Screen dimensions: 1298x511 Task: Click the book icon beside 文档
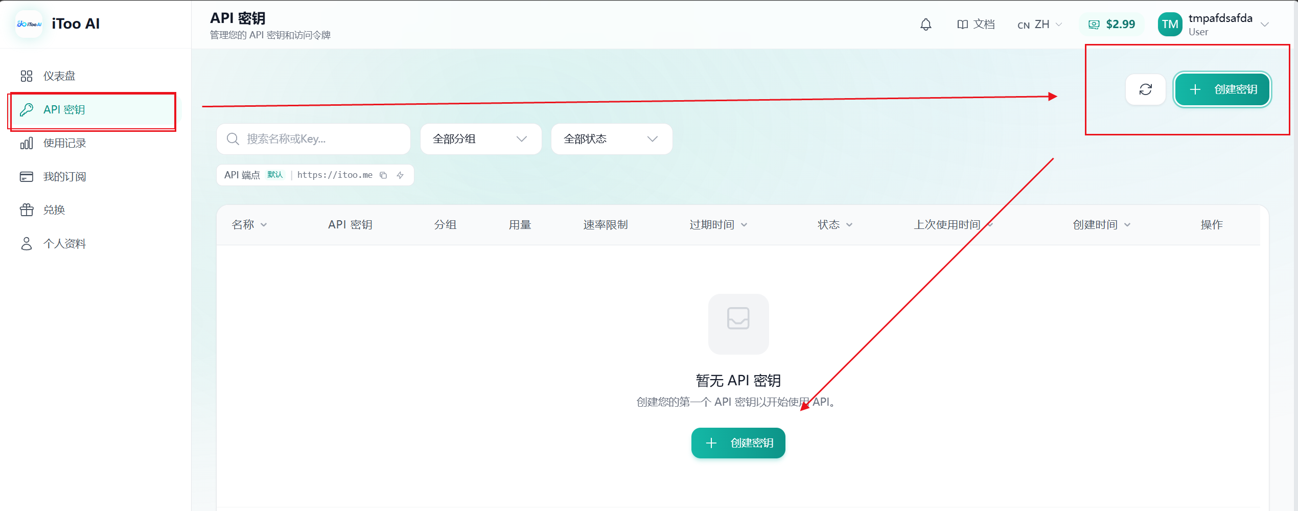pos(962,25)
